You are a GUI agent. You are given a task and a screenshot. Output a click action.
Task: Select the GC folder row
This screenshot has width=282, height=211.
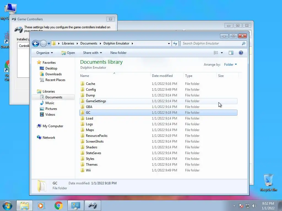point(158,112)
